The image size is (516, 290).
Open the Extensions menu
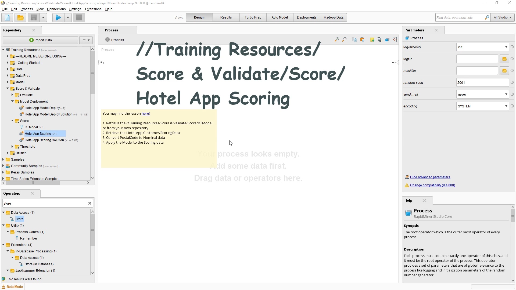point(93,9)
